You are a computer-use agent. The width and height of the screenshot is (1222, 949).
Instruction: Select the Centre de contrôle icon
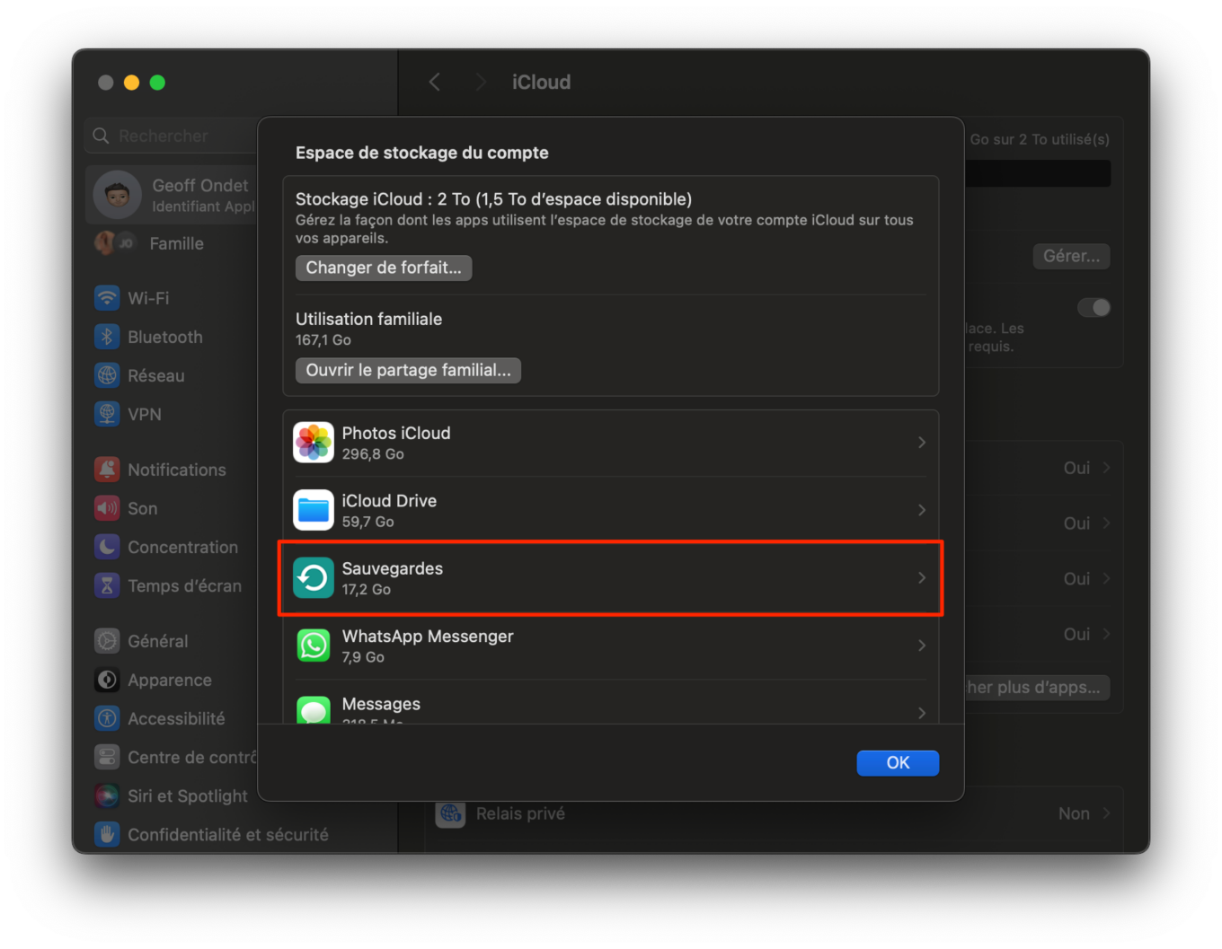(107, 757)
